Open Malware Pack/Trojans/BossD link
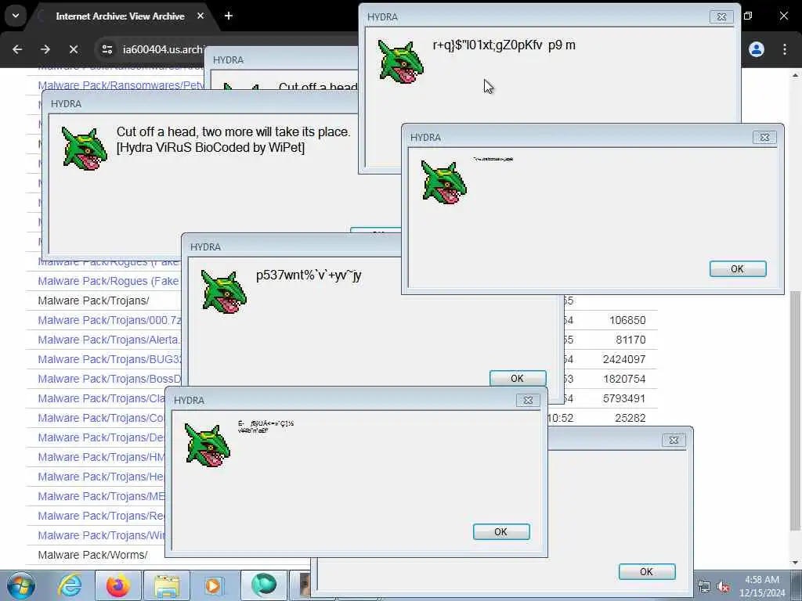The image size is (802, 601). (110, 379)
